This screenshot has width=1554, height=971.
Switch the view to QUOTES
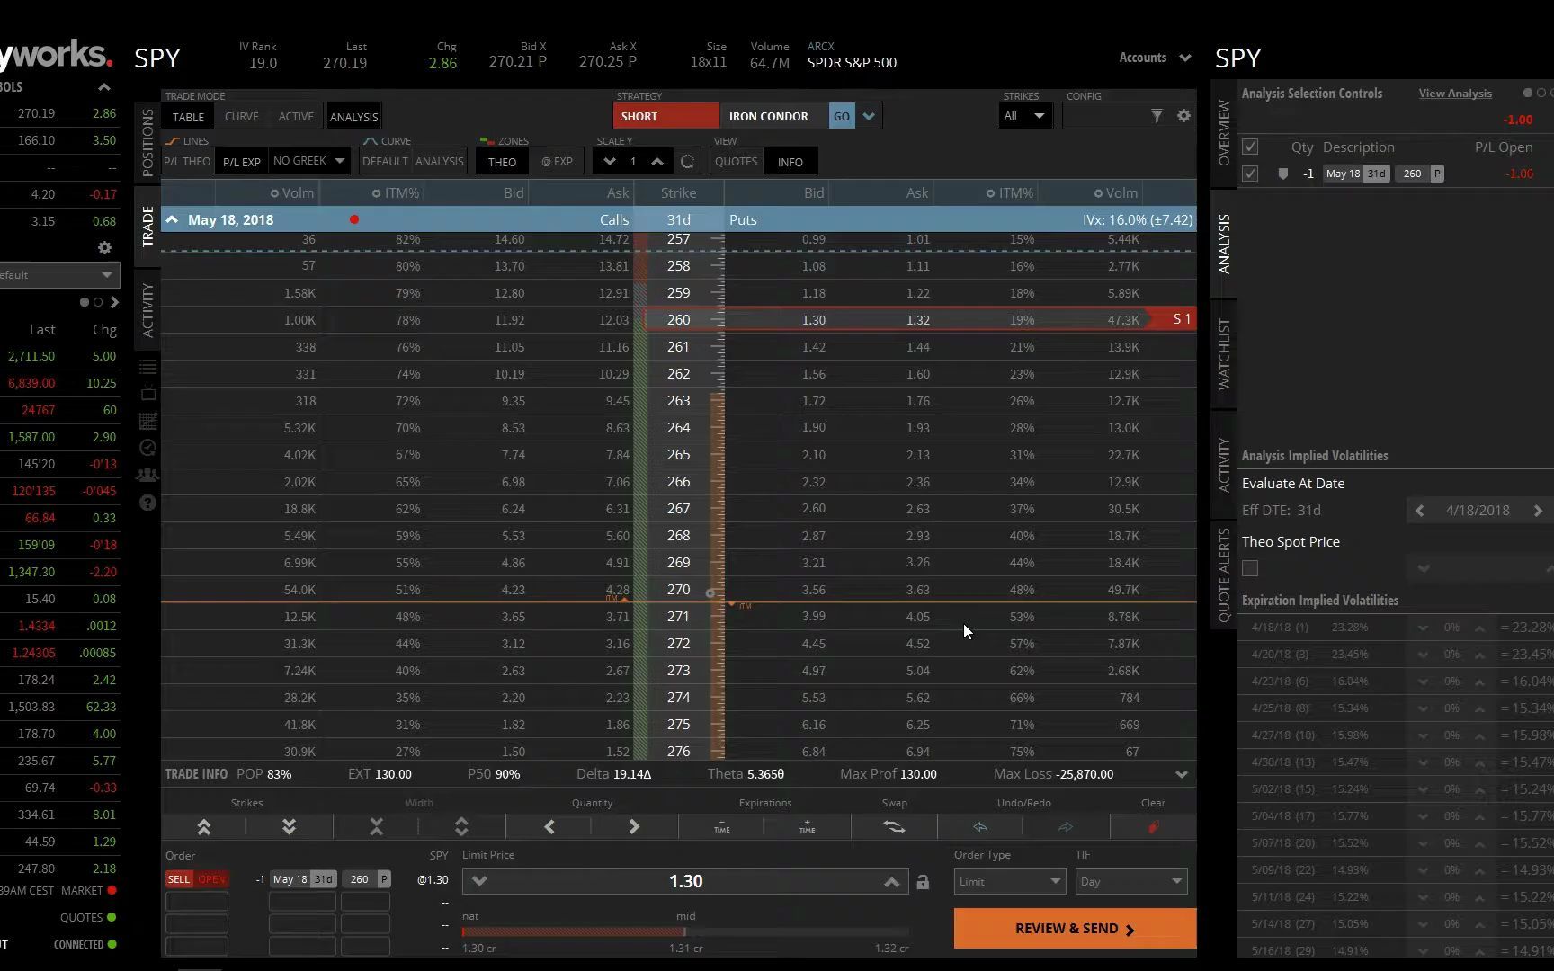point(736,162)
